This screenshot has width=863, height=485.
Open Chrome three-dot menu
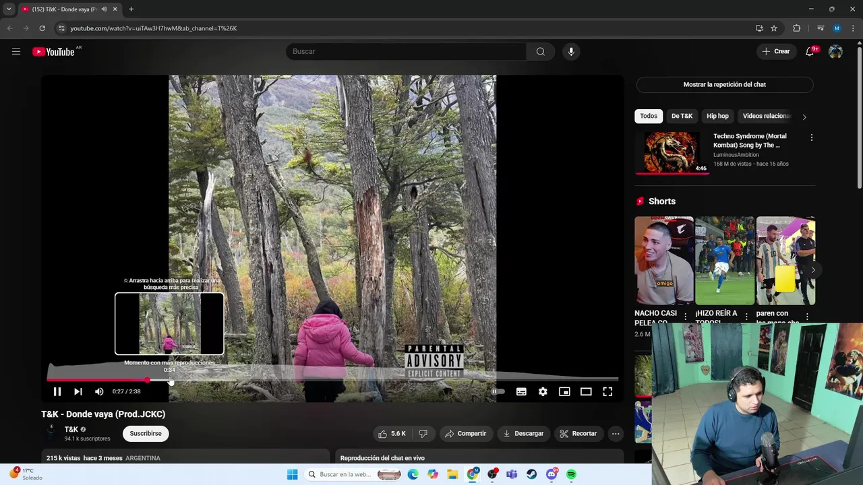point(854,28)
